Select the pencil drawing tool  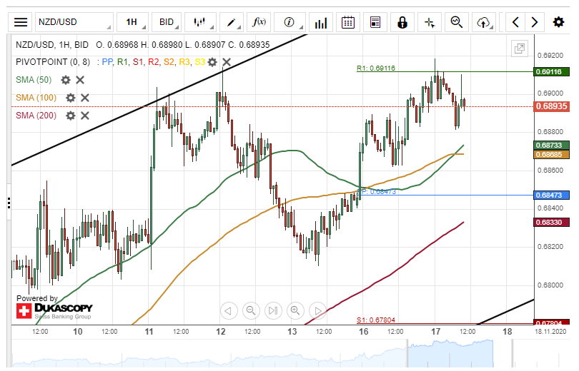click(x=231, y=22)
